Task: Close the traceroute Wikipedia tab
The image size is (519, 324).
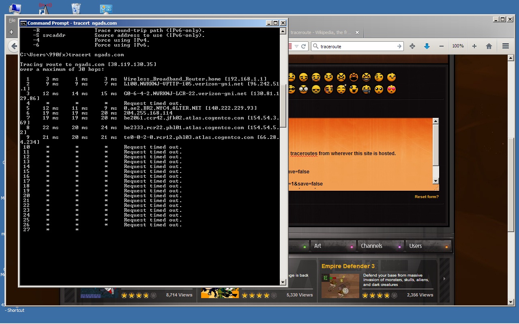Action: (x=357, y=32)
